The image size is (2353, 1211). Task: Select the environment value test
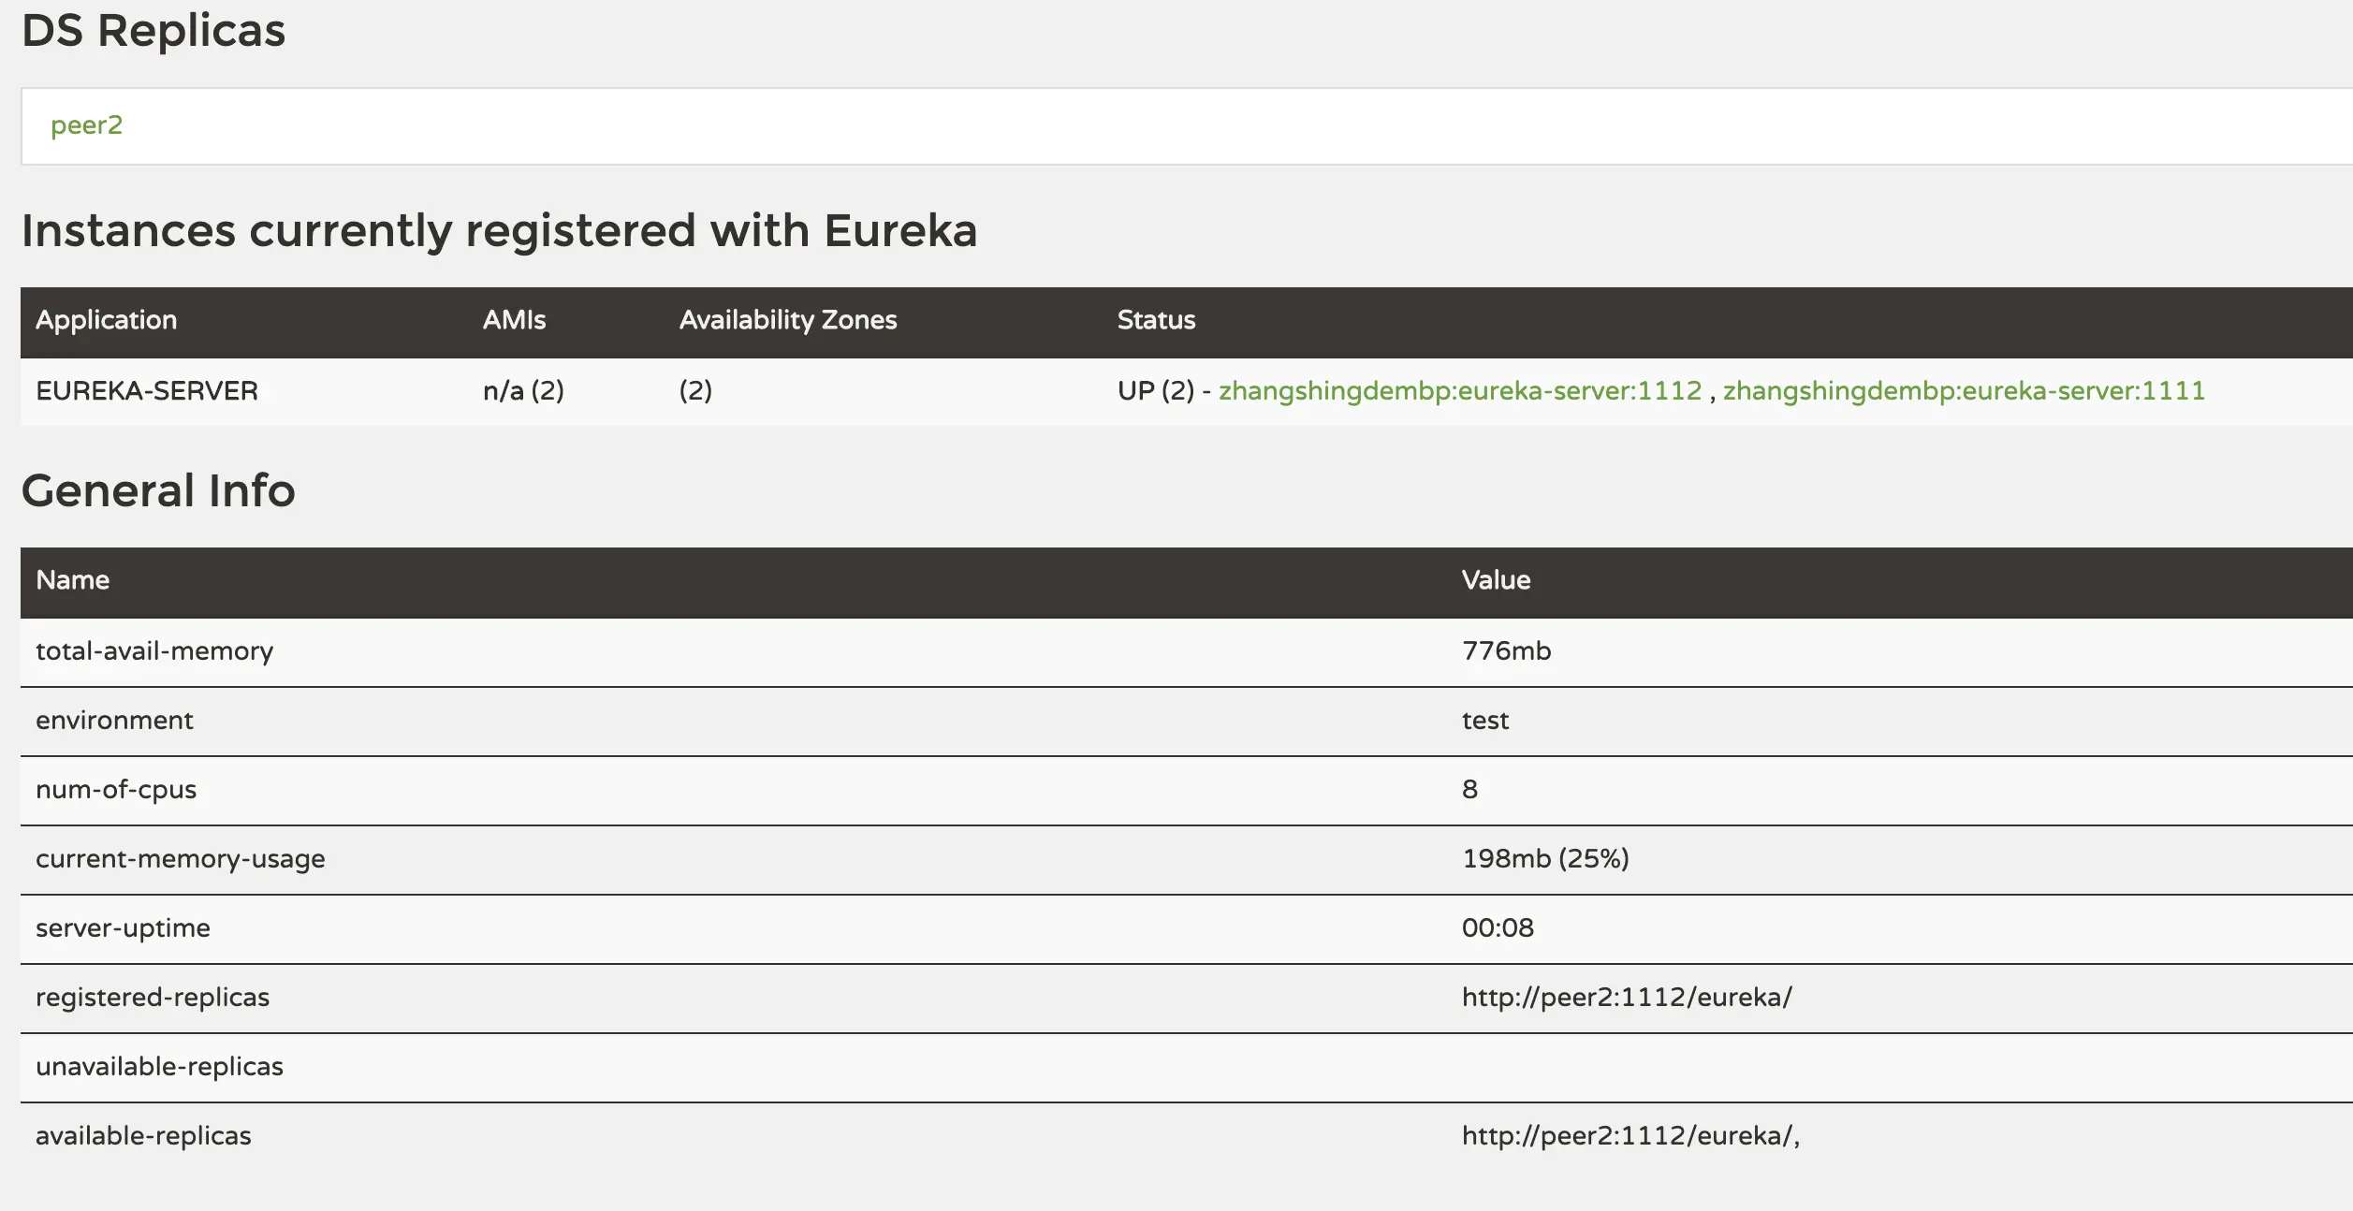tap(1485, 721)
